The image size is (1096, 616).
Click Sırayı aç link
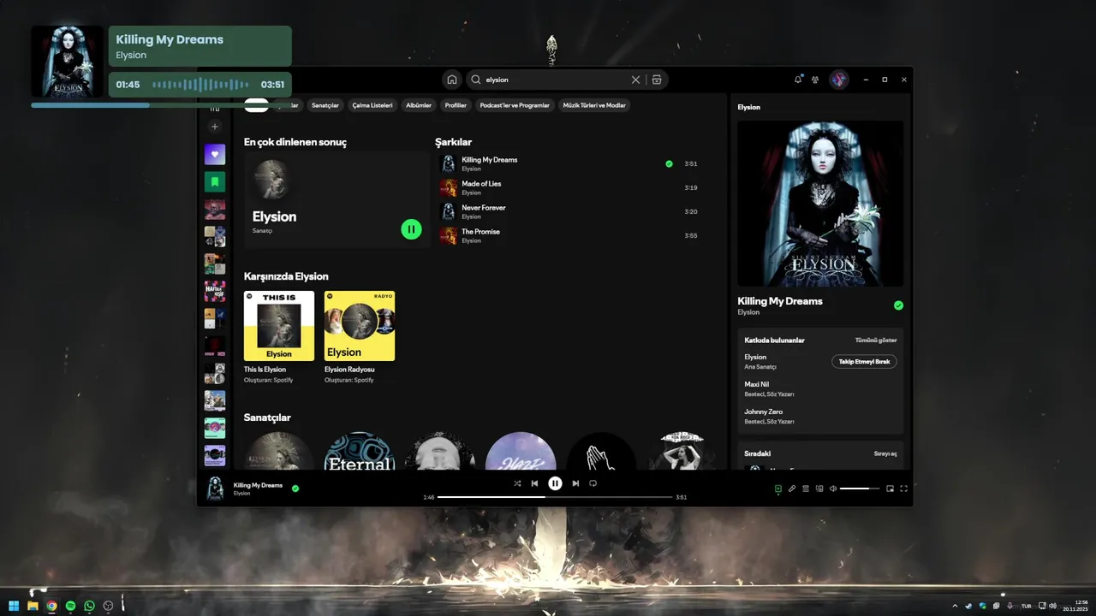coord(885,453)
